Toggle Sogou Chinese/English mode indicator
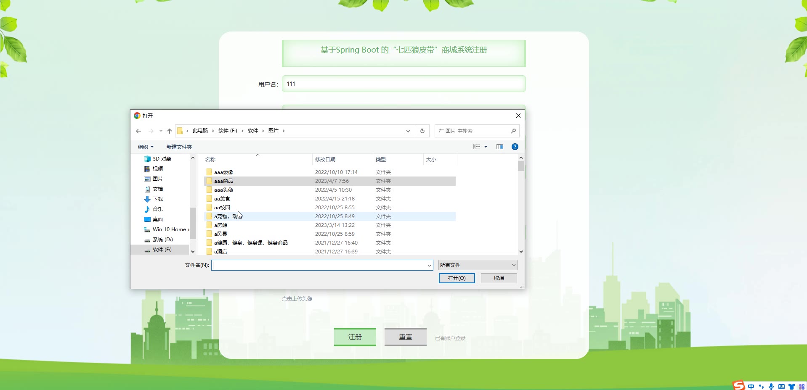The height and width of the screenshot is (390, 807). (x=751, y=387)
